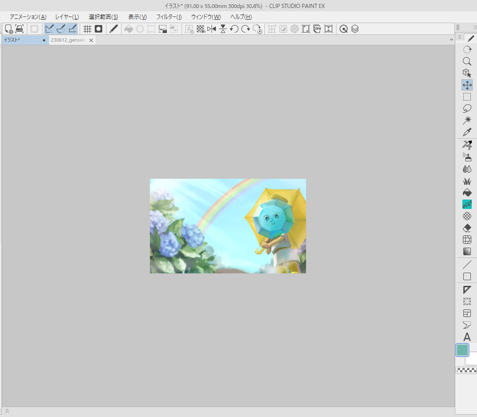This screenshot has width=477, height=417.
Task: Toggle snap to ruler in command bar
Action: 49,29
